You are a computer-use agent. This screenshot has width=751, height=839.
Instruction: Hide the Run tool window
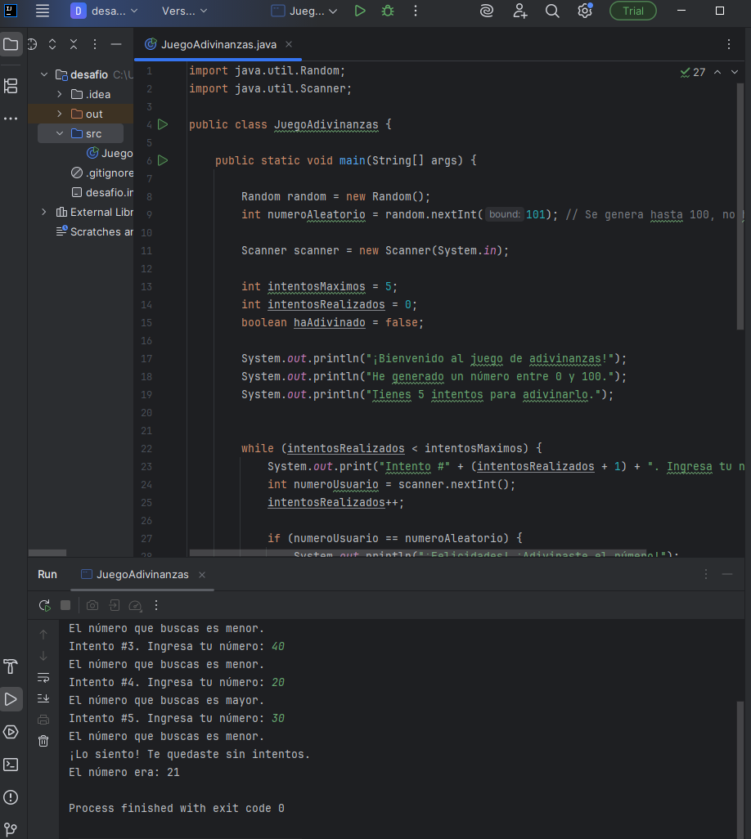[x=727, y=575]
